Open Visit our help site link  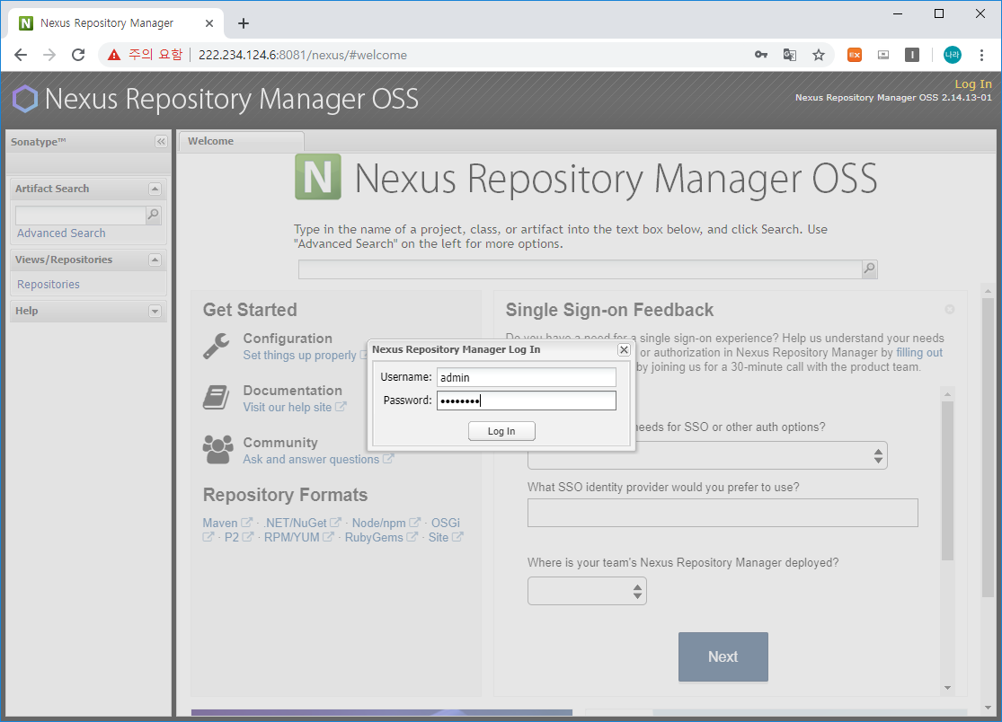(x=288, y=408)
